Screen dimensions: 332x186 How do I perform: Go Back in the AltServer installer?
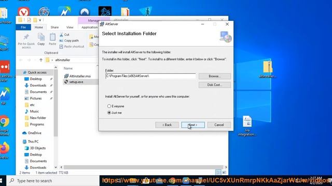tap(167, 125)
